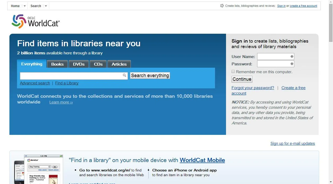Click the magnifying glass inside the search box
The width and height of the screenshot is (333, 184).
[x=124, y=75]
